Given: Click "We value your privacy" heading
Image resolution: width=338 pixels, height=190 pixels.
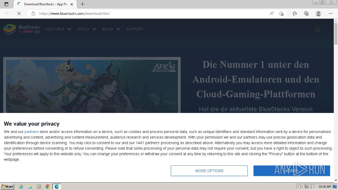Looking at the screenshot, I should [x=32, y=124].
